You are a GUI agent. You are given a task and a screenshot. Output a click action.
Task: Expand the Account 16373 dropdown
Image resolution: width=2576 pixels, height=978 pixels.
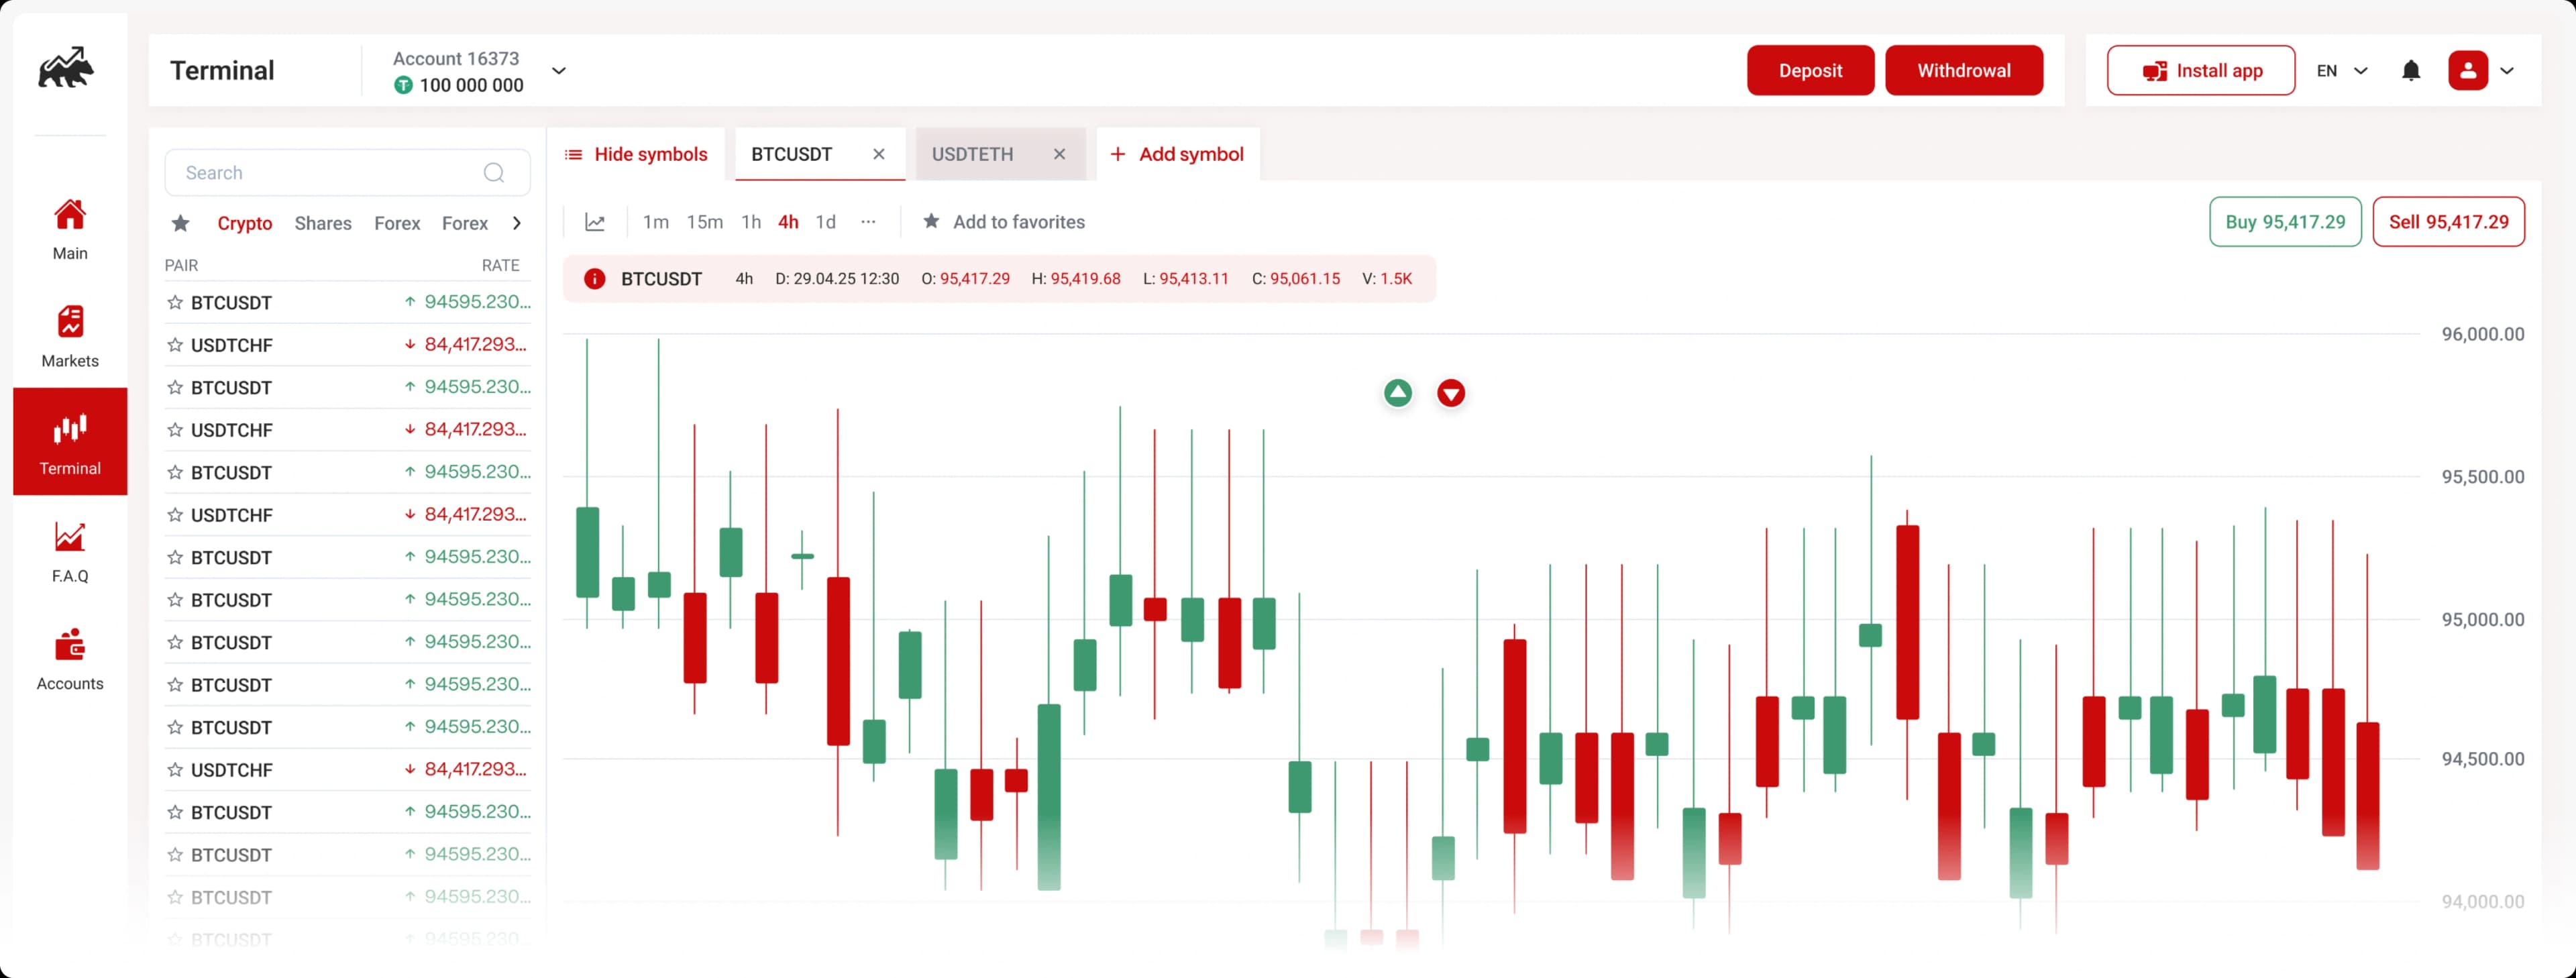(560, 70)
